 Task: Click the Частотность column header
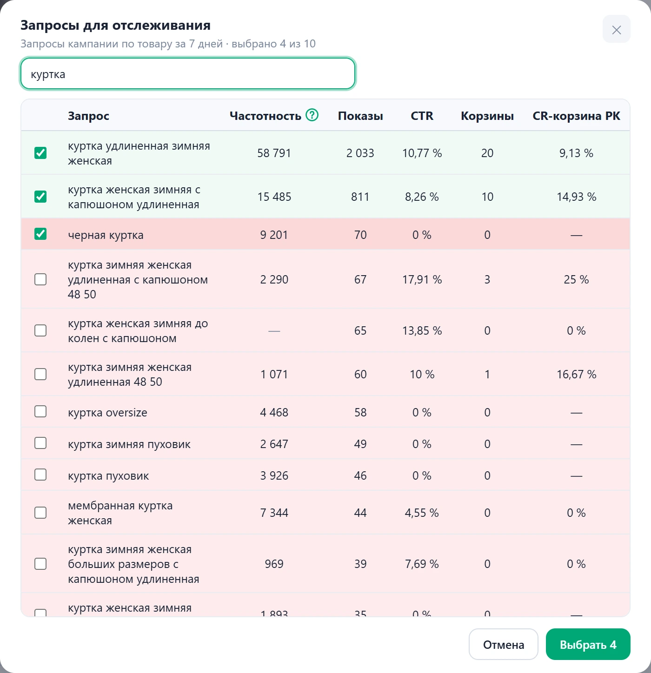266,116
